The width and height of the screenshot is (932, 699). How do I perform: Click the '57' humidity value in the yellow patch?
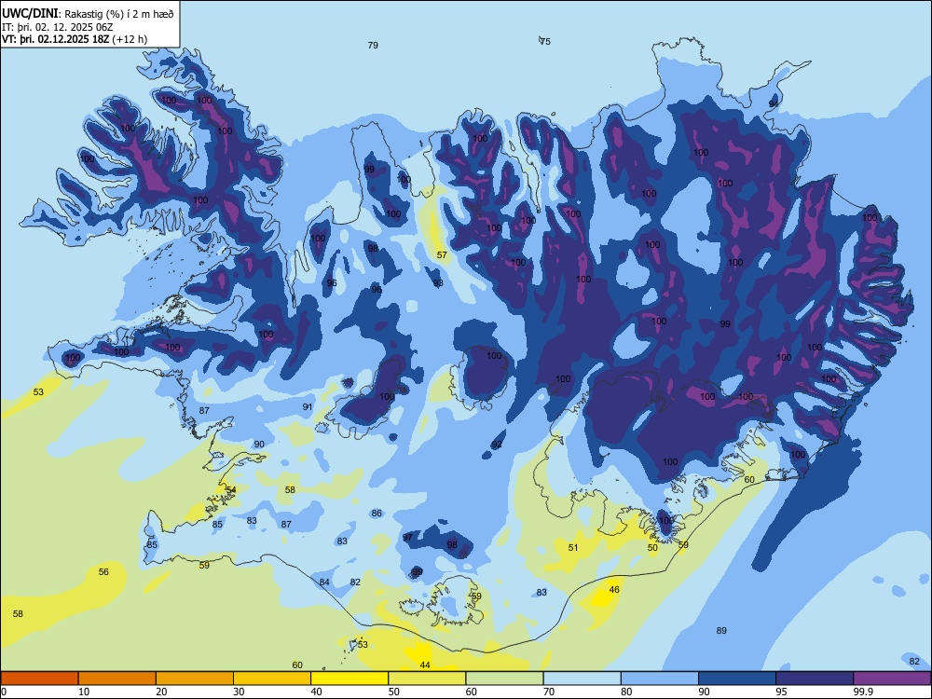coord(442,255)
